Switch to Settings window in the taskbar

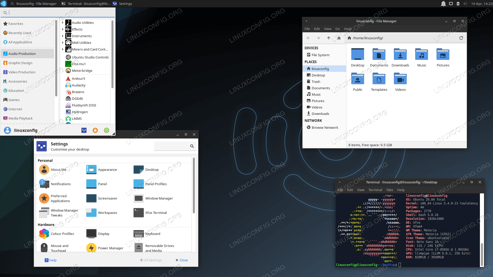[x=122, y=4]
